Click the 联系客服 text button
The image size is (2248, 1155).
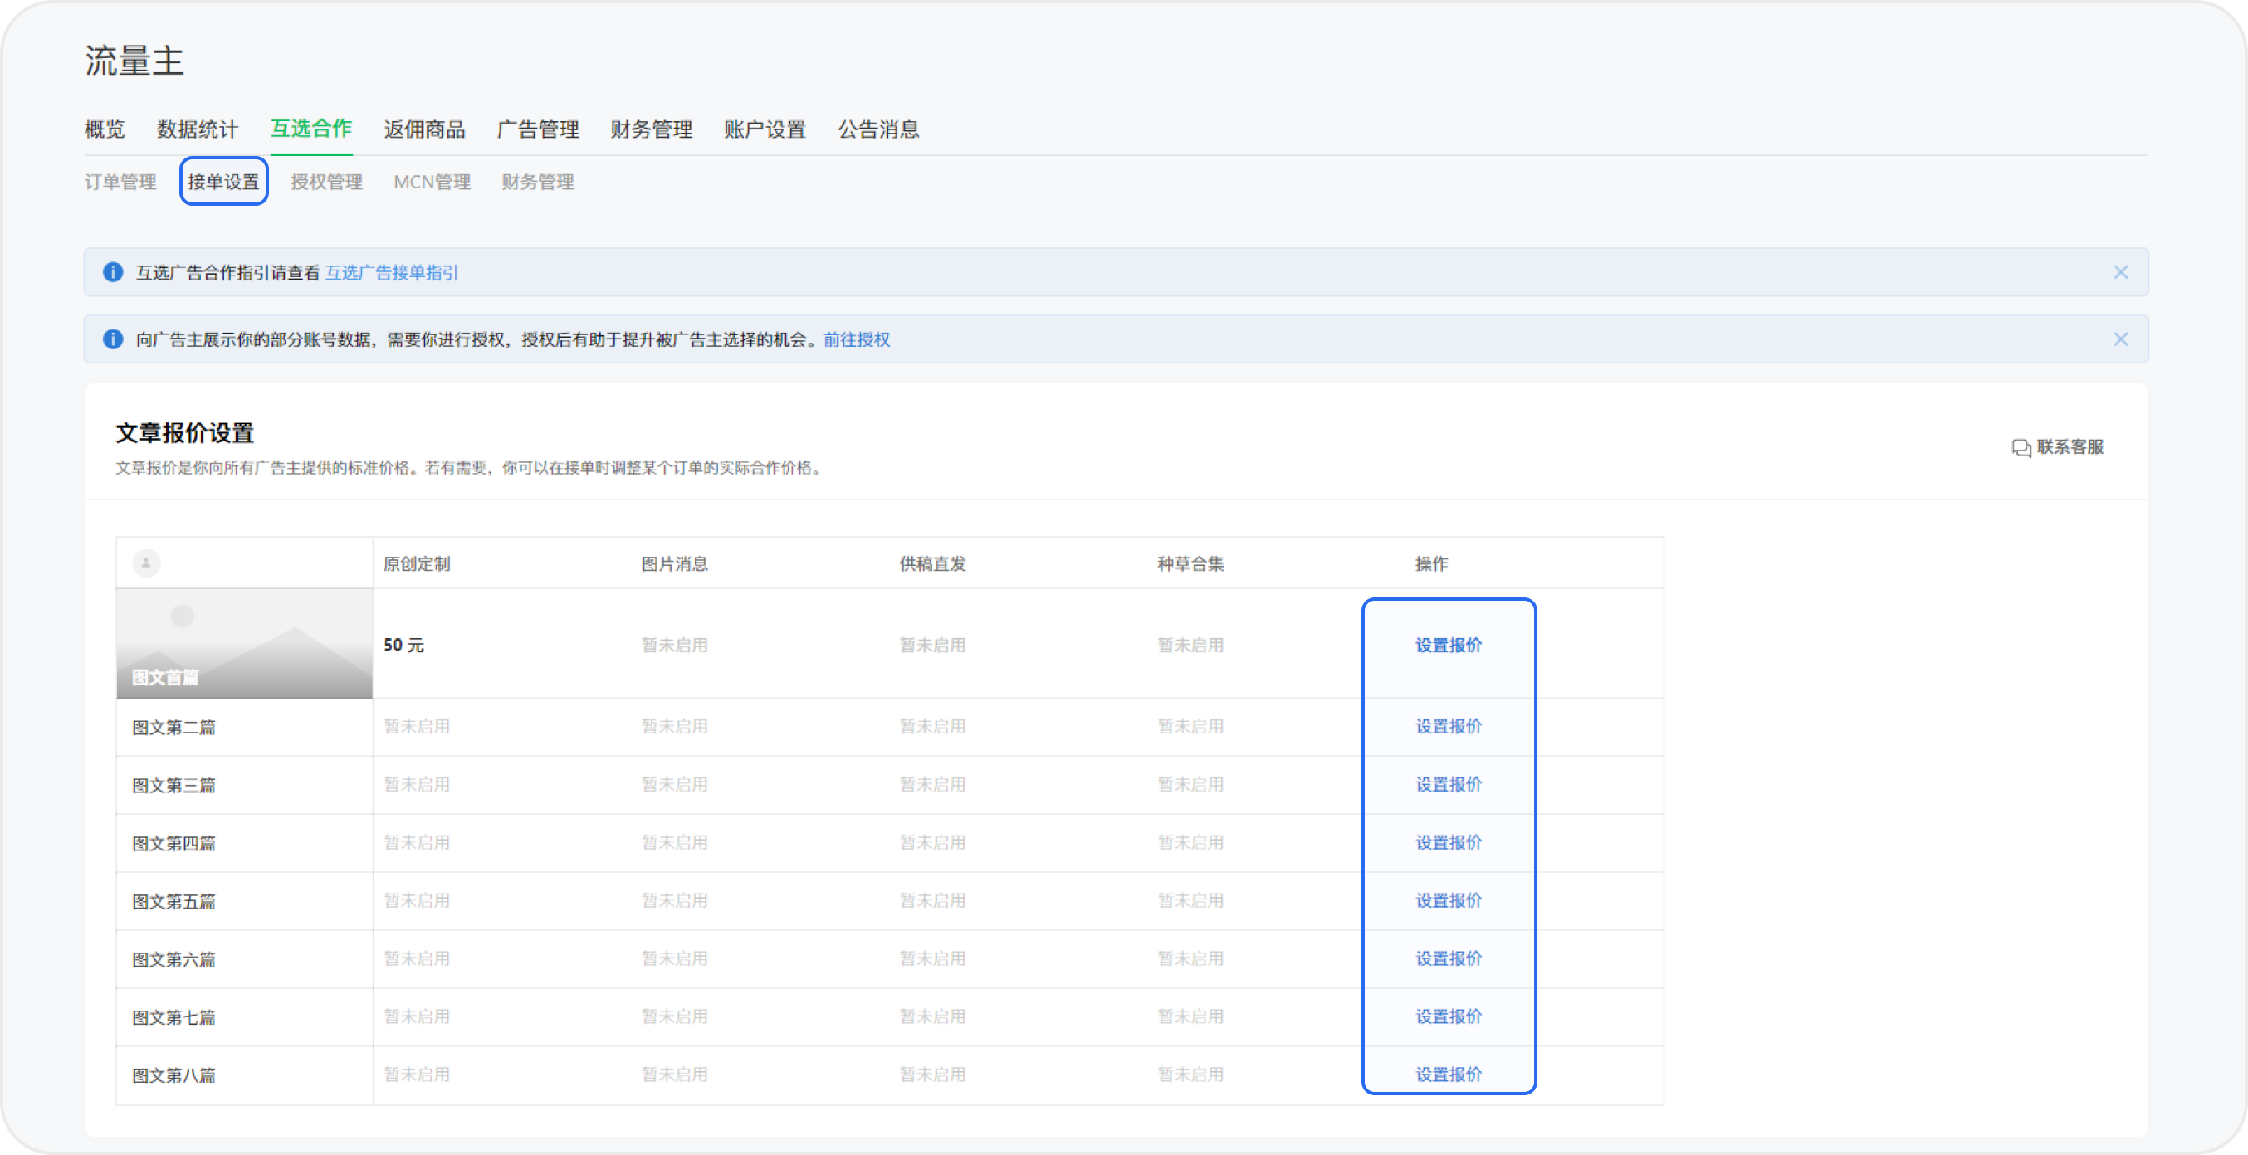click(2070, 447)
